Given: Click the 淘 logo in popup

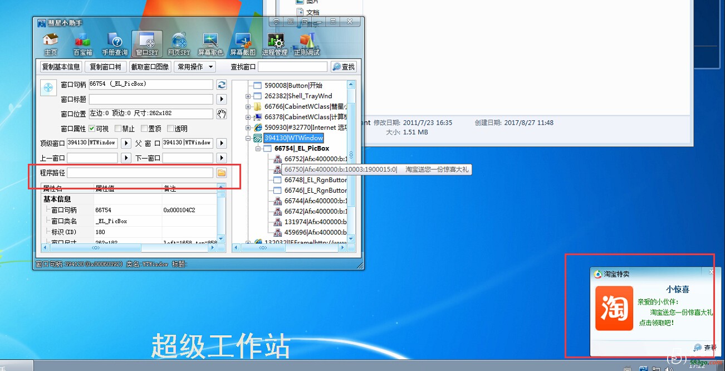Looking at the screenshot, I should (614, 308).
